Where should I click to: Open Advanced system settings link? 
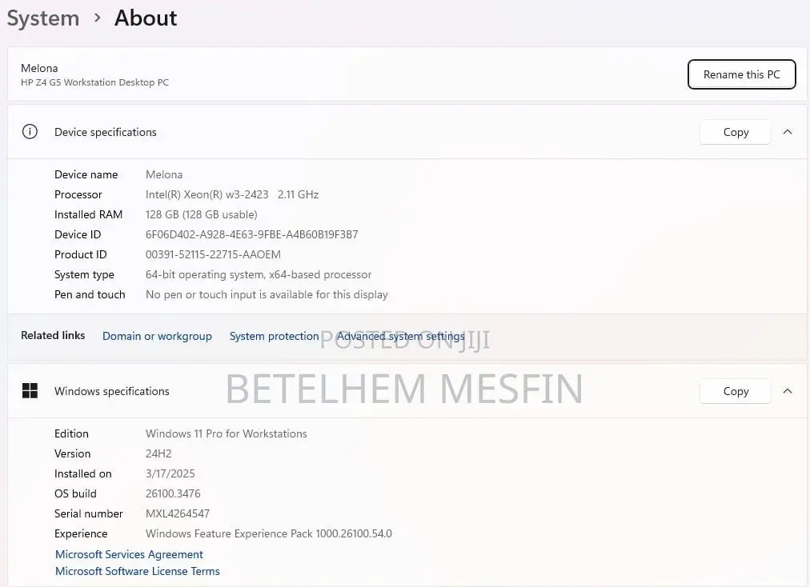(x=401, y=336)
